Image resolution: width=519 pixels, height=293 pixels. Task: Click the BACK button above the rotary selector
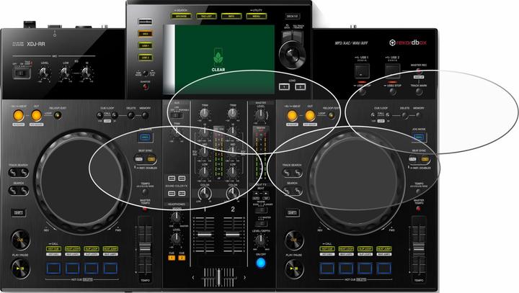point(288,36)
